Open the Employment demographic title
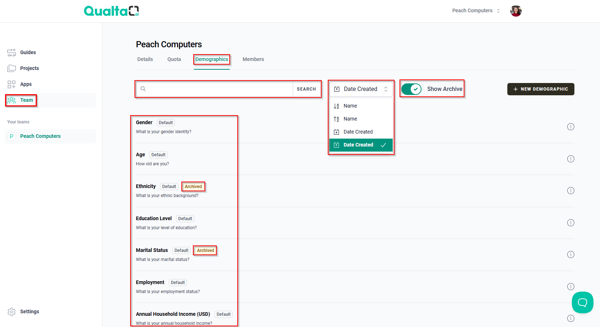 pos(150,282)
